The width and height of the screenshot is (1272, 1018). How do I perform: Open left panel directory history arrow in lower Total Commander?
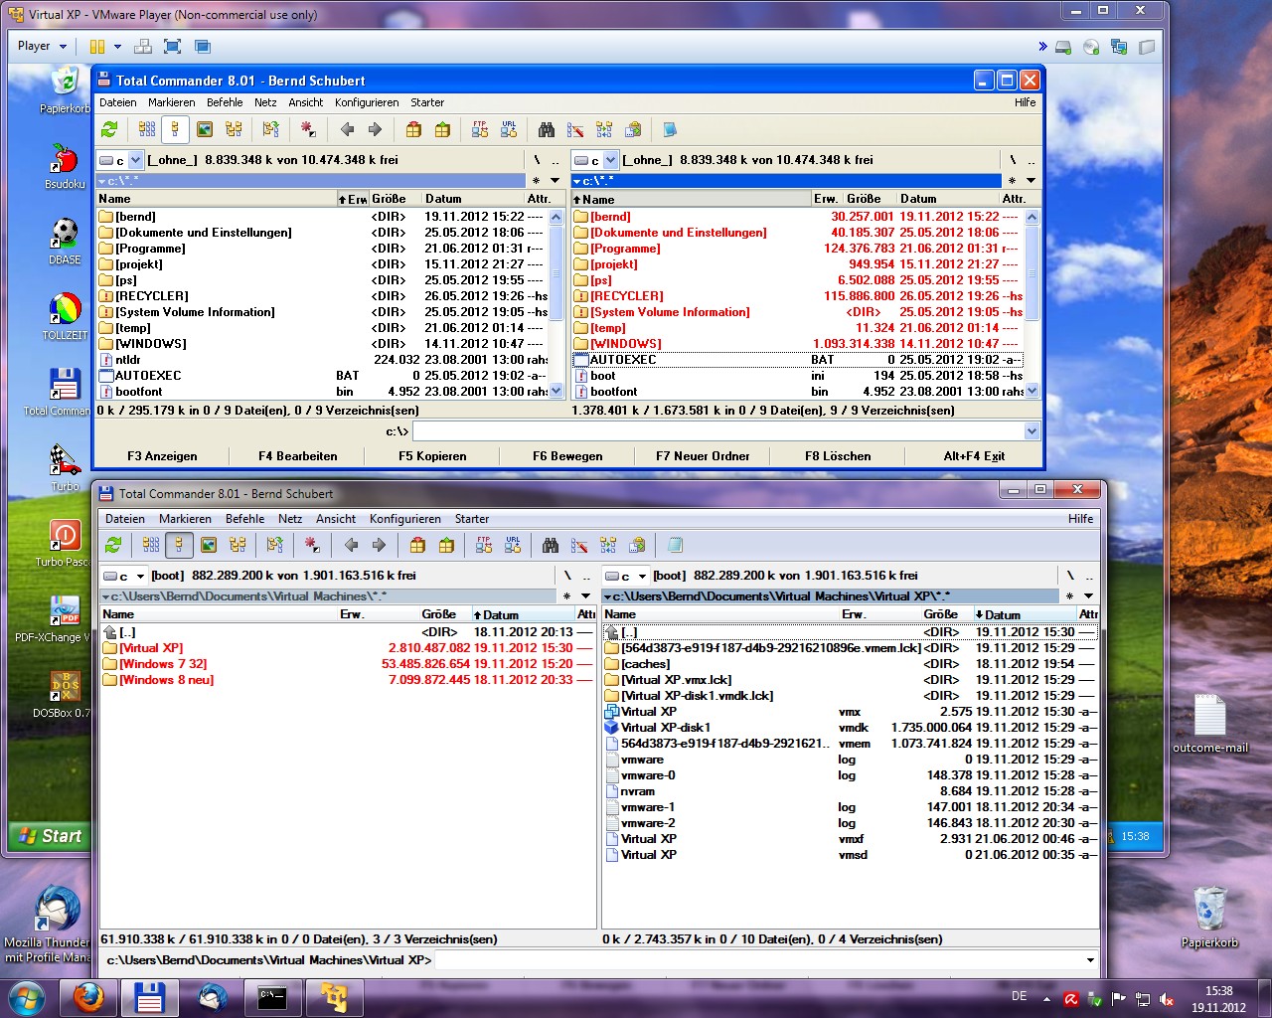(x=586, y=596)
